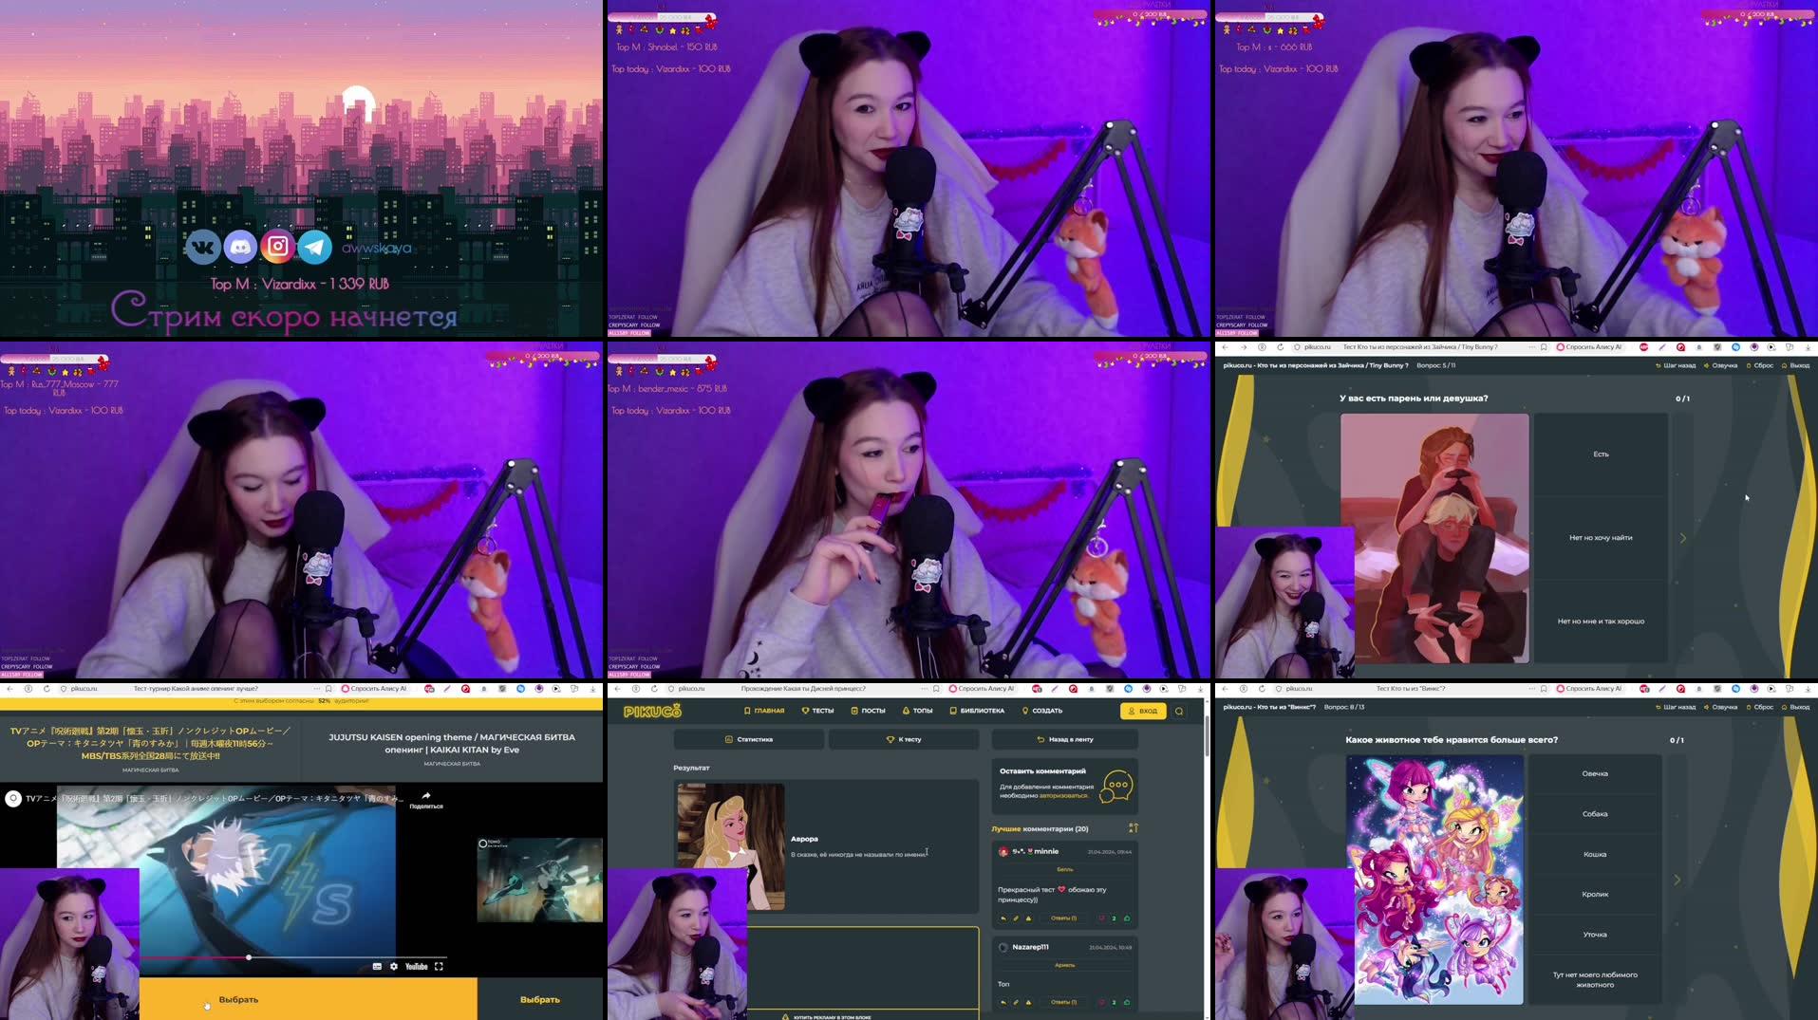This screenshot has height=1020, width=1818.
Task: Expand Ответы under minnie's comment
Action: [x=1065, y=918]
